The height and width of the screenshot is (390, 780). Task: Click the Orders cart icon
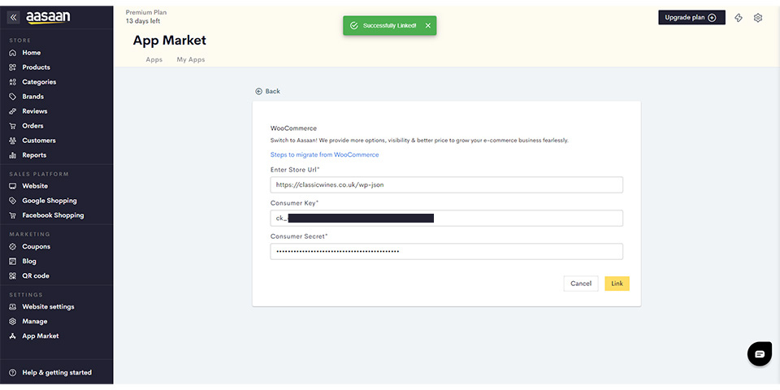pos(13,126)
